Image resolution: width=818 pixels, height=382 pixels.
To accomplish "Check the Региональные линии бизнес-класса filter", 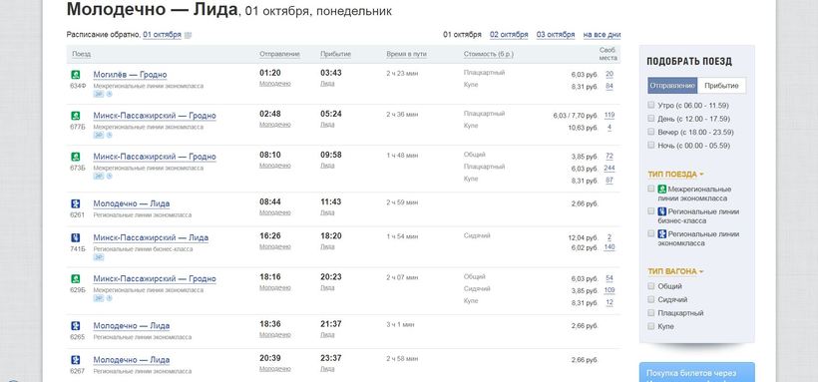I will click(x=650, y=211).
